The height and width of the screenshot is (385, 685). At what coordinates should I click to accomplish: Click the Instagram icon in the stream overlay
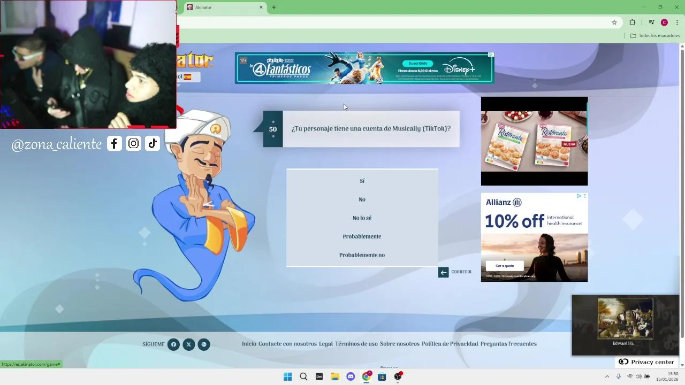pos(134,143)
